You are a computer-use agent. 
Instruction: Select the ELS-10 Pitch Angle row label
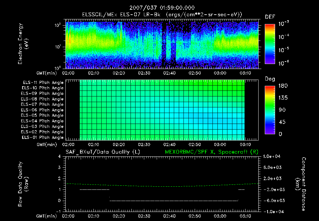click(x=43, y=88)
